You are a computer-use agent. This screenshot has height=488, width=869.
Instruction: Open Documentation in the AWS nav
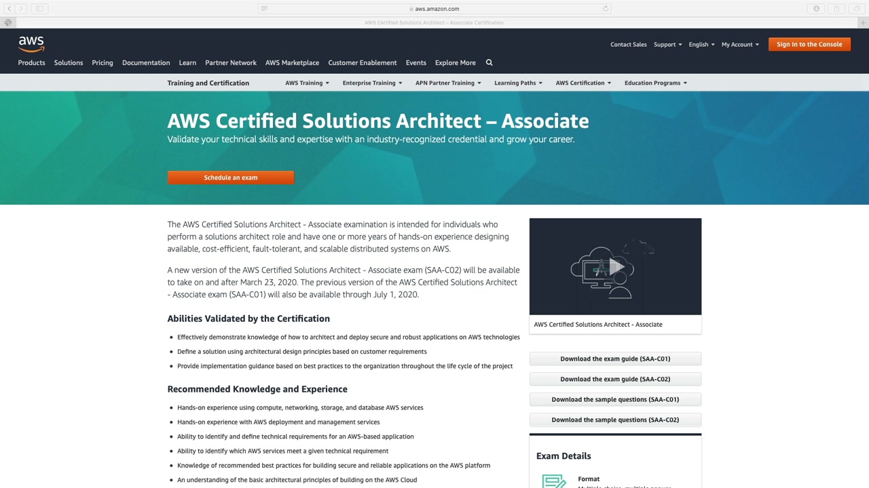click(146, 62)
